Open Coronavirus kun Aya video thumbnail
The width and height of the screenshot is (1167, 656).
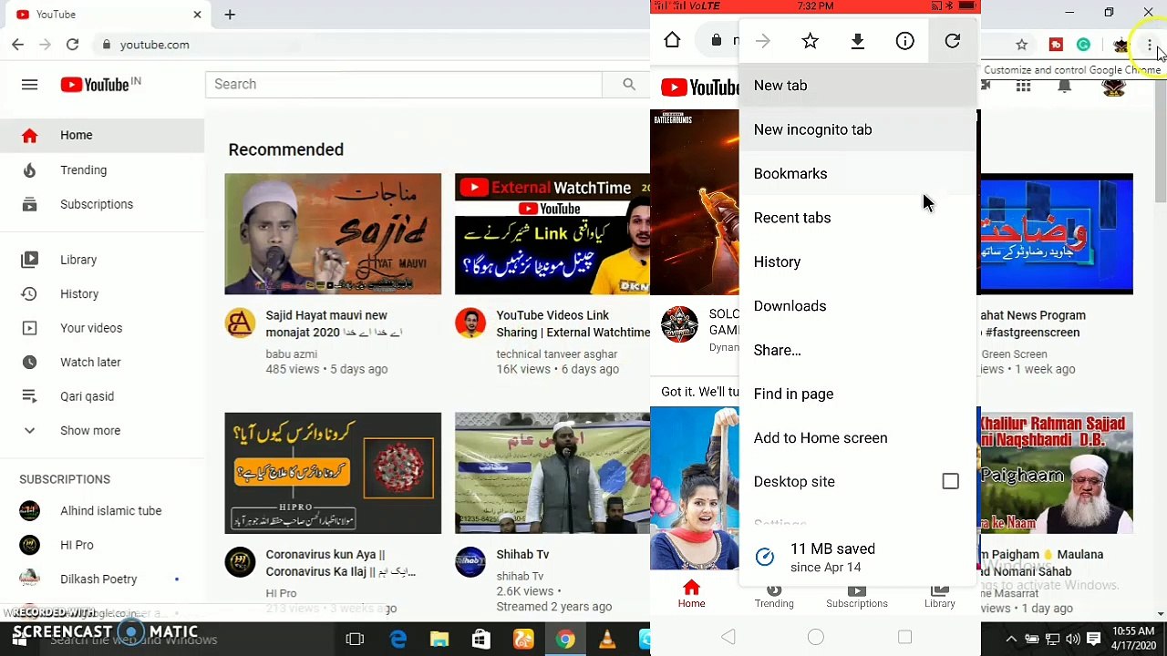point(333,473)
